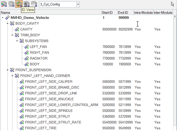Click the Intra-Module column header
Image resolution: width=177 pixels, height=131 pixels.
pos(143,12)
